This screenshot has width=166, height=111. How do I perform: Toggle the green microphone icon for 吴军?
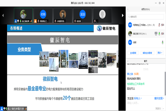pos(163,42)
